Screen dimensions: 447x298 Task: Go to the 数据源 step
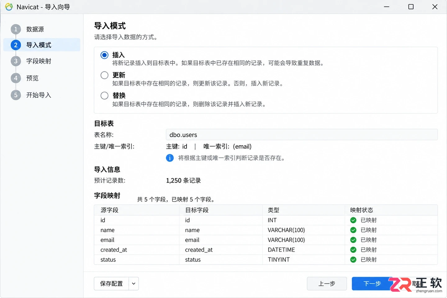point(35,29)
